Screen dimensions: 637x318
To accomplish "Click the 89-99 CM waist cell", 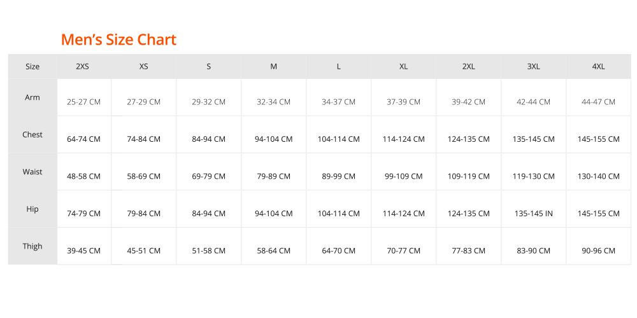I will coord(338,176).
